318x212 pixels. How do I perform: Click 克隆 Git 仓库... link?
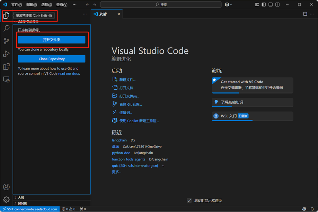130,104
